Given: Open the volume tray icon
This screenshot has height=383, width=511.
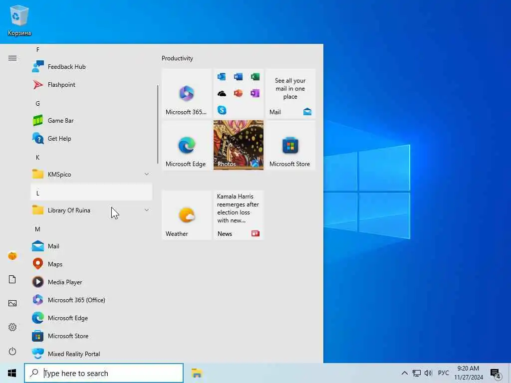Looking at the screenshot, I should pyautogui.click(x=428, y=373).
